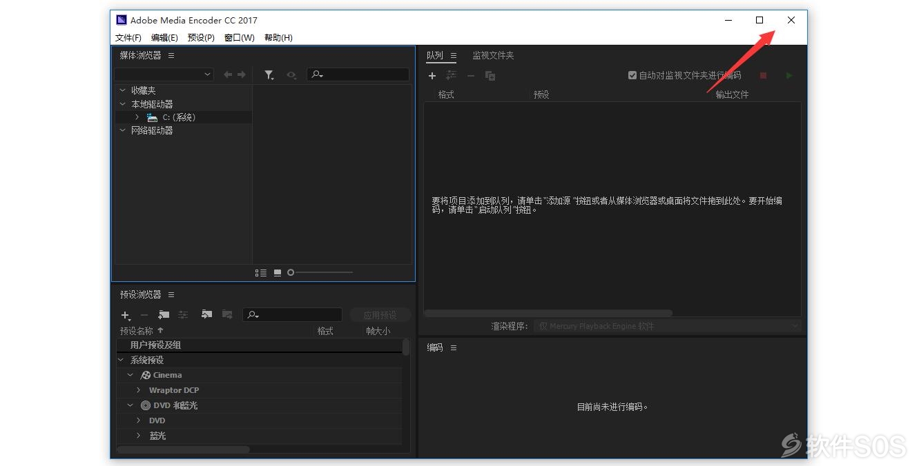Expand the 蓝光 preset folder

(138, 436)
